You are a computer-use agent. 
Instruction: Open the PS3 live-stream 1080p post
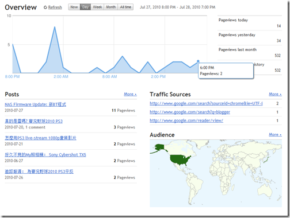coord(40,138)
